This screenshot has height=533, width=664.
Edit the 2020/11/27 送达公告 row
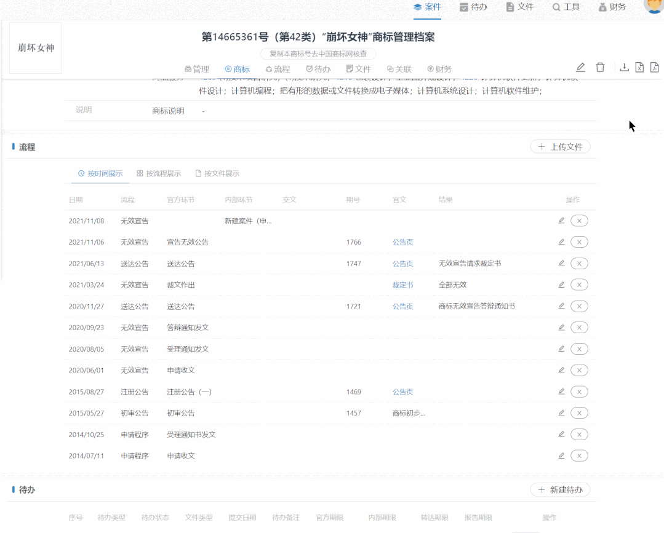click(561, 306)
